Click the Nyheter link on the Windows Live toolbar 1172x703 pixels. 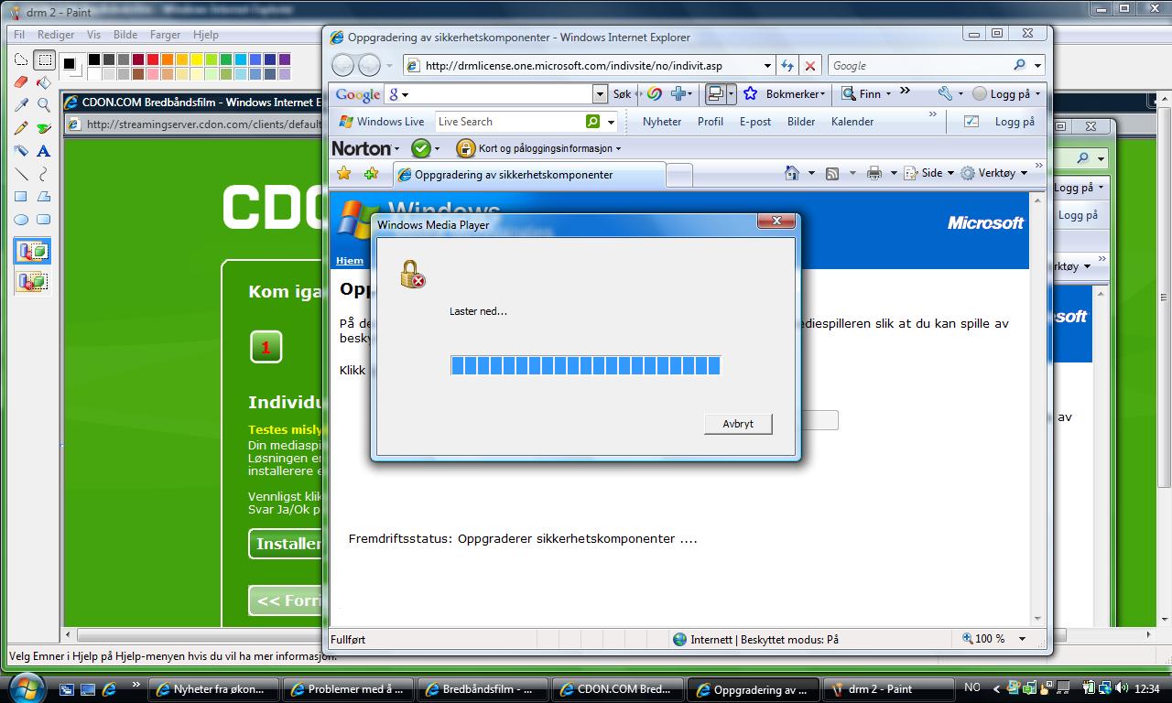pyautogui.click(x=662, y=121)
